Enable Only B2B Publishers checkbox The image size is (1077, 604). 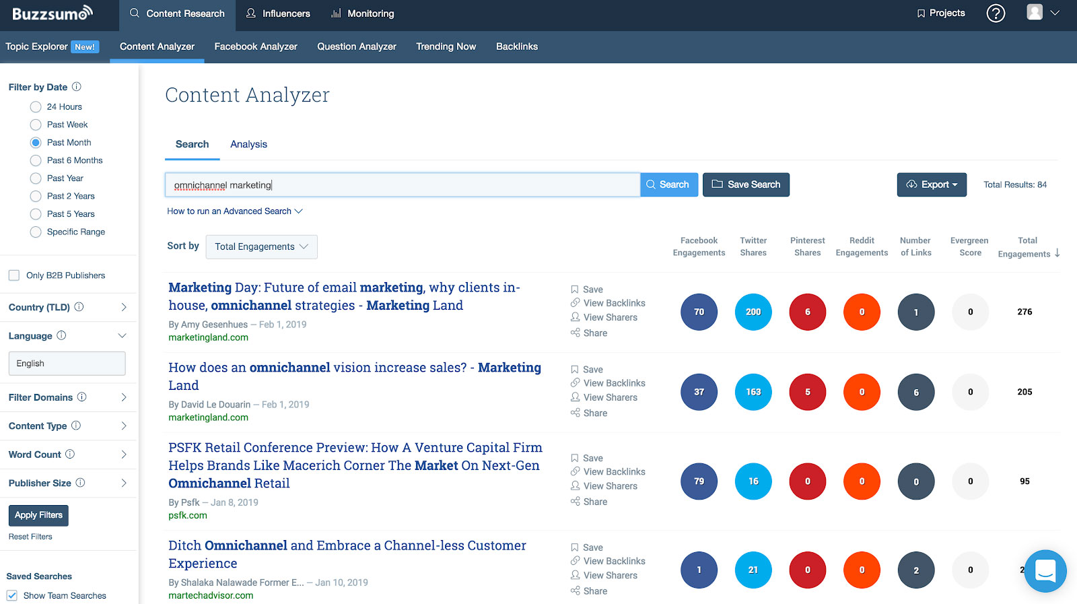pos(13,275)
